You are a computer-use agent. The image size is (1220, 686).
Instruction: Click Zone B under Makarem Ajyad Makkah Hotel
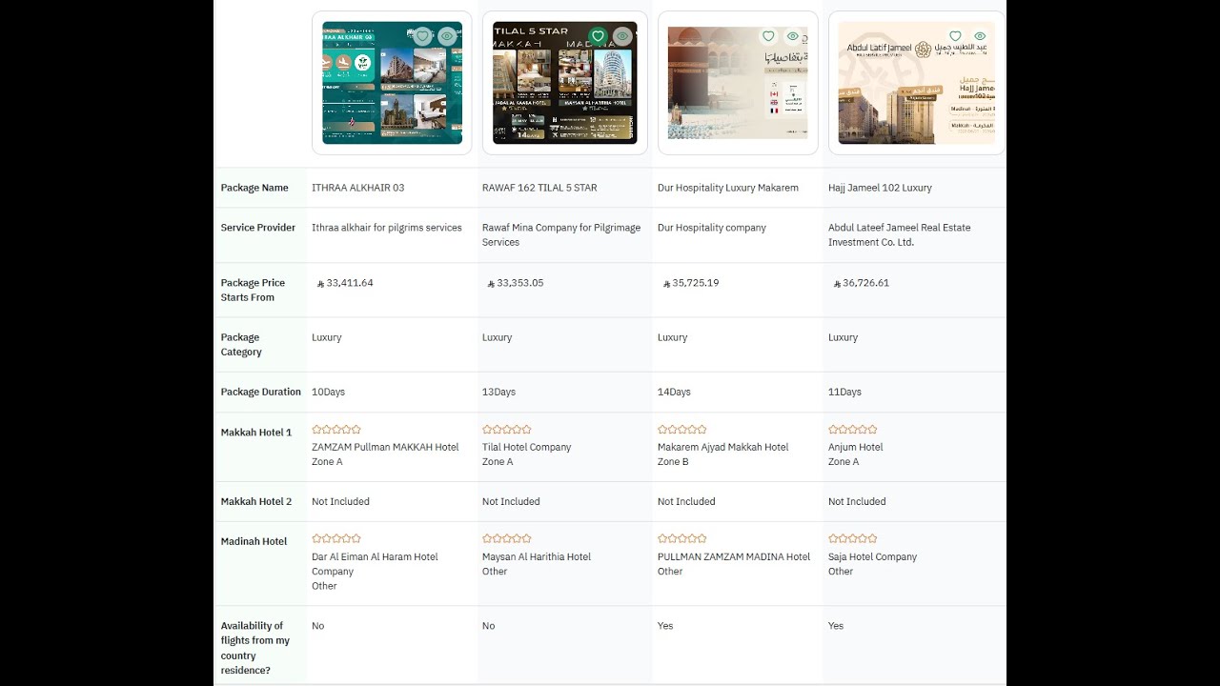(x=673, y=462)
